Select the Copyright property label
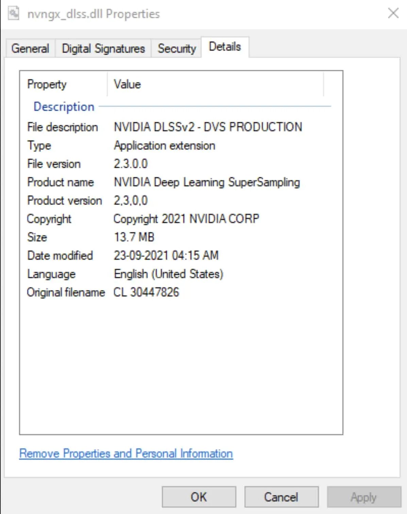Viewport: 407px width, 514px height. coord(49,219)
